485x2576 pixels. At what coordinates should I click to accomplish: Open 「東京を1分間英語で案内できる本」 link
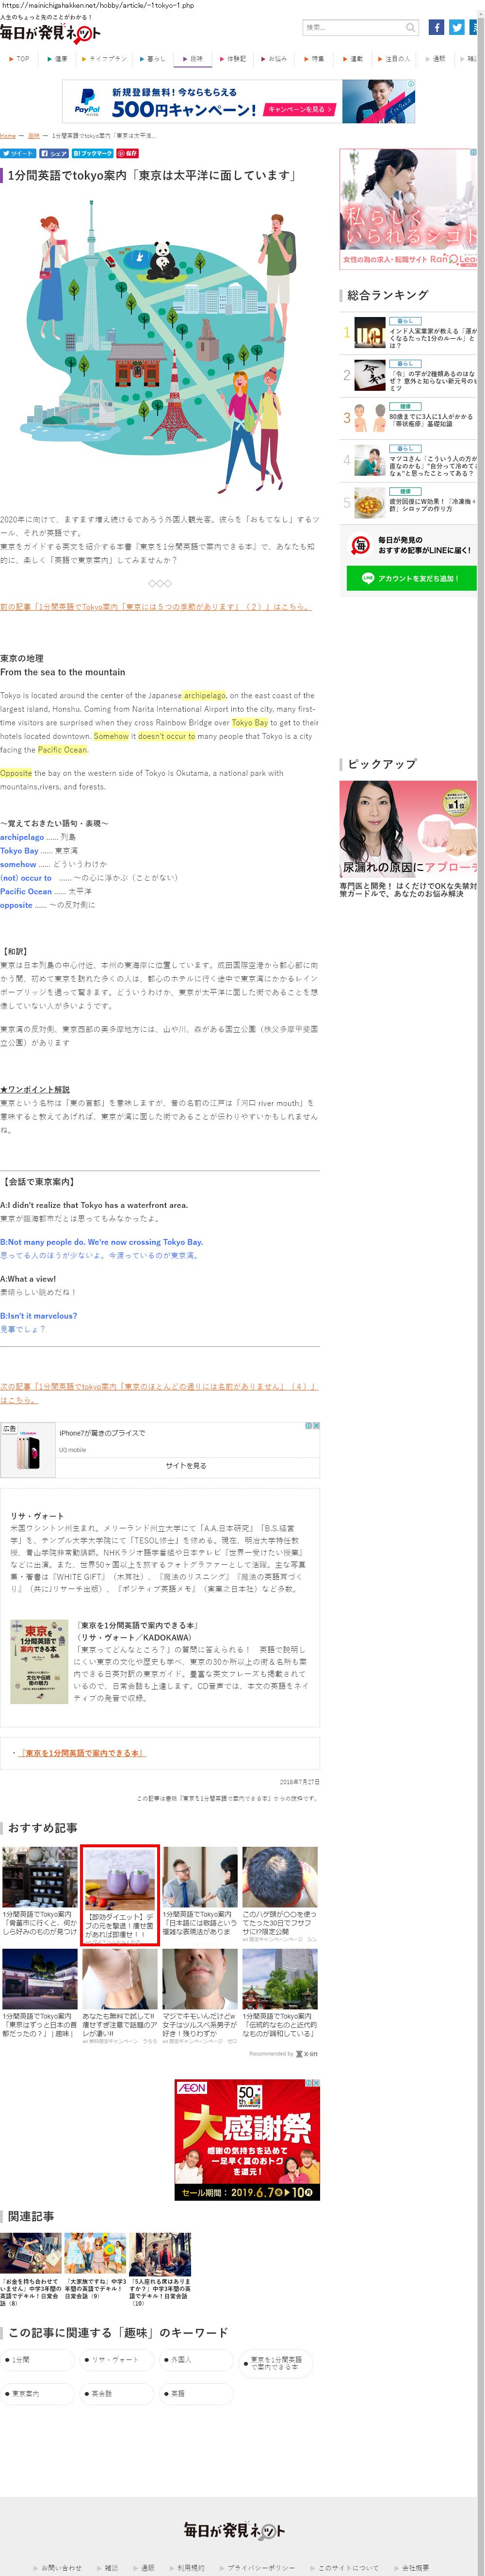83,1753
